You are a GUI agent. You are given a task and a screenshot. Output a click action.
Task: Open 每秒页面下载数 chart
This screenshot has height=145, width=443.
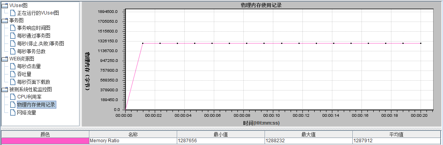(x=33, y=82)
